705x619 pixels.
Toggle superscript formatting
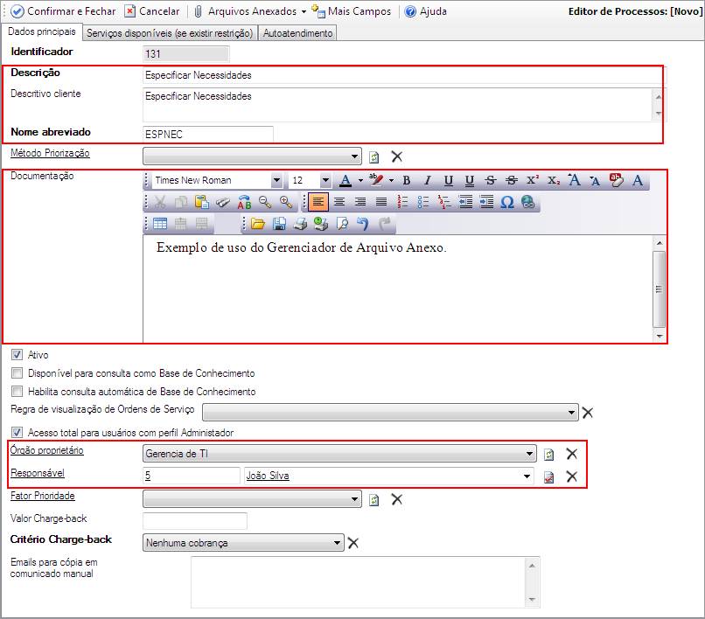point(533,180)
